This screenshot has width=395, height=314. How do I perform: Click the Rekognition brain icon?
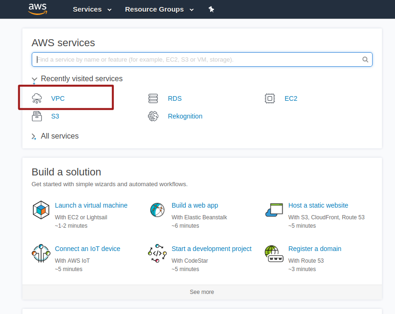pos(153,116)
